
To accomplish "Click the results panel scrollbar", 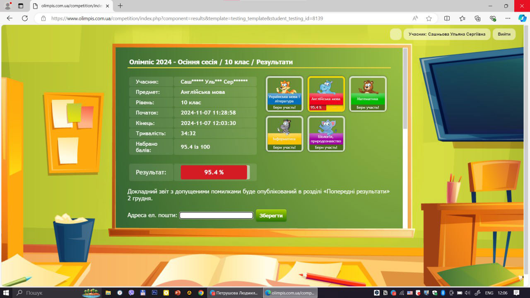I will pos(405,89).
